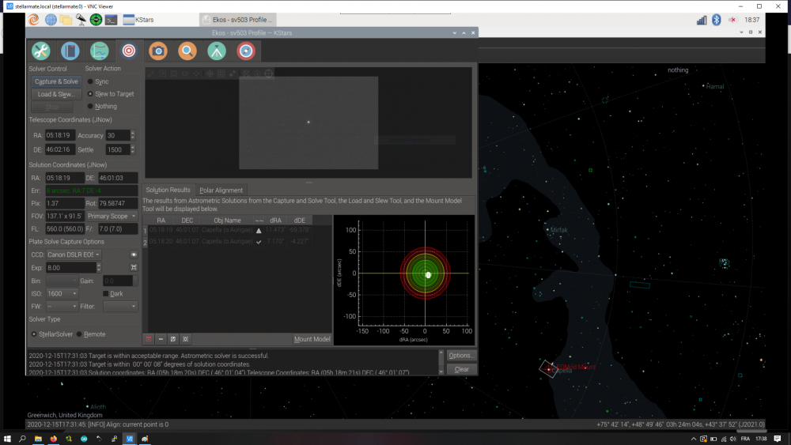The width and height of the screenshot is (791, 445).
Task: Click the Obj Name column header
Action: click(x=227, y=221)
